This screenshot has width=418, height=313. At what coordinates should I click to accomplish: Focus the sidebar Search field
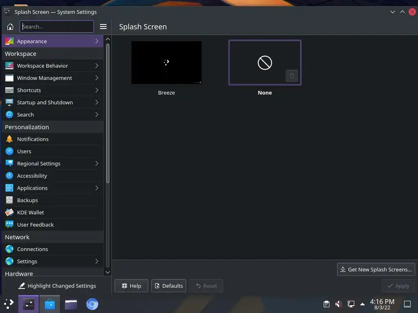[x=56, y=26]
